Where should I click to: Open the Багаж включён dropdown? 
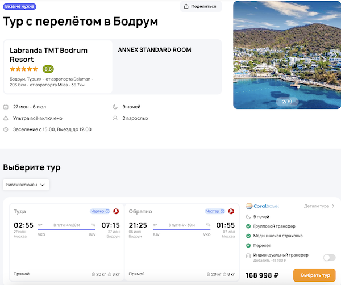point(26,185)
